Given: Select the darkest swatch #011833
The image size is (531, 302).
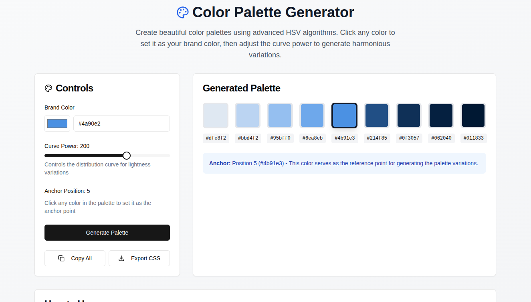Looking at the screenshot, I should pos(474,115).
